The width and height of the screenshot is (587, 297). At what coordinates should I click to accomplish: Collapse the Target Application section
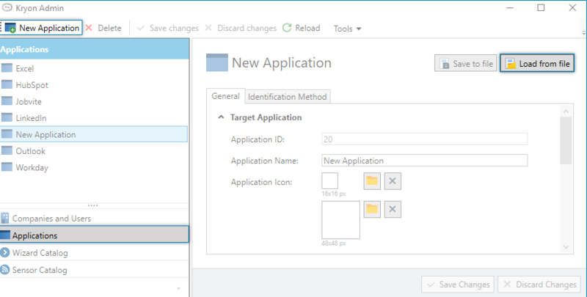[x=221, y=117]
